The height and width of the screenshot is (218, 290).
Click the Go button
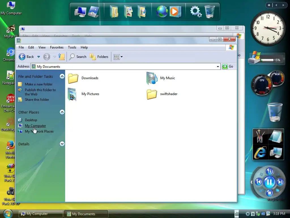pyautogui.click(x=228, y=66)
